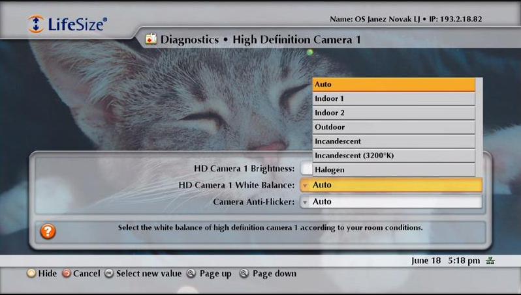521x295 pixels.
Task: Click the Page up zoom icon
Action: tap(191, 274)
